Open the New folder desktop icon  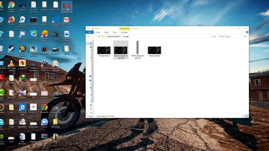pos(55,123)
